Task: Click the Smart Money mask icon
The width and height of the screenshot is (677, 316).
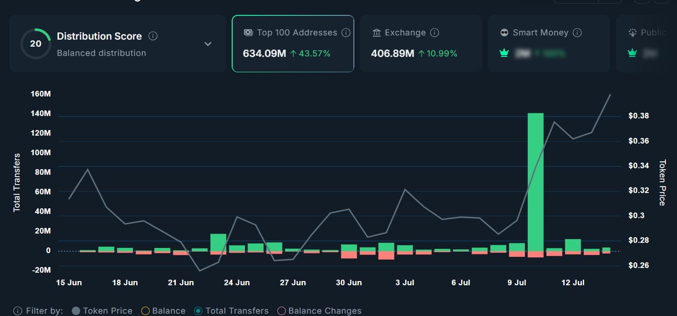Action: point(504,33)
